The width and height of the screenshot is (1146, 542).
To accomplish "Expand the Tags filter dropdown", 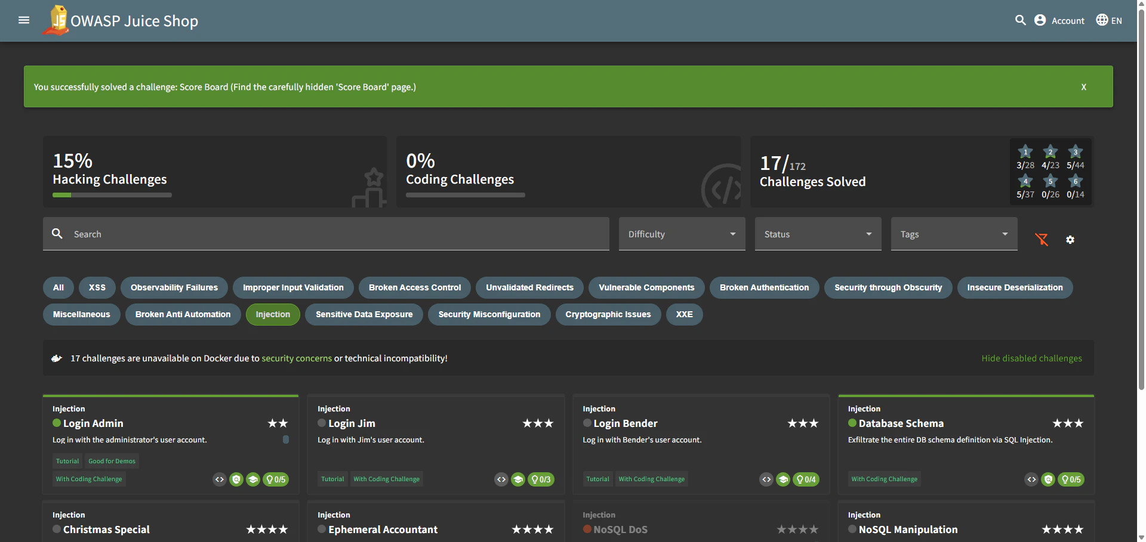I will coord(954,234).
